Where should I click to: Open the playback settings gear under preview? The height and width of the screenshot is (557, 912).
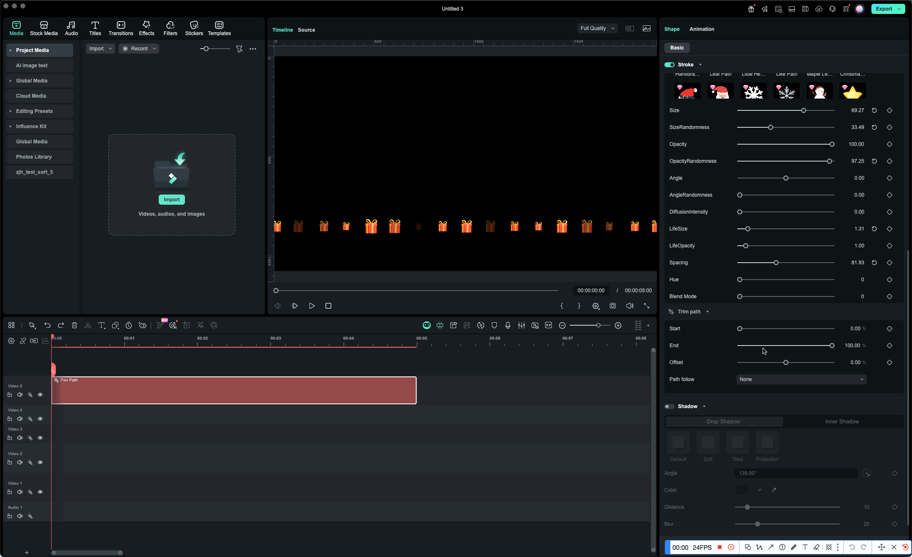pyautogui.click(x=596, y=306)
